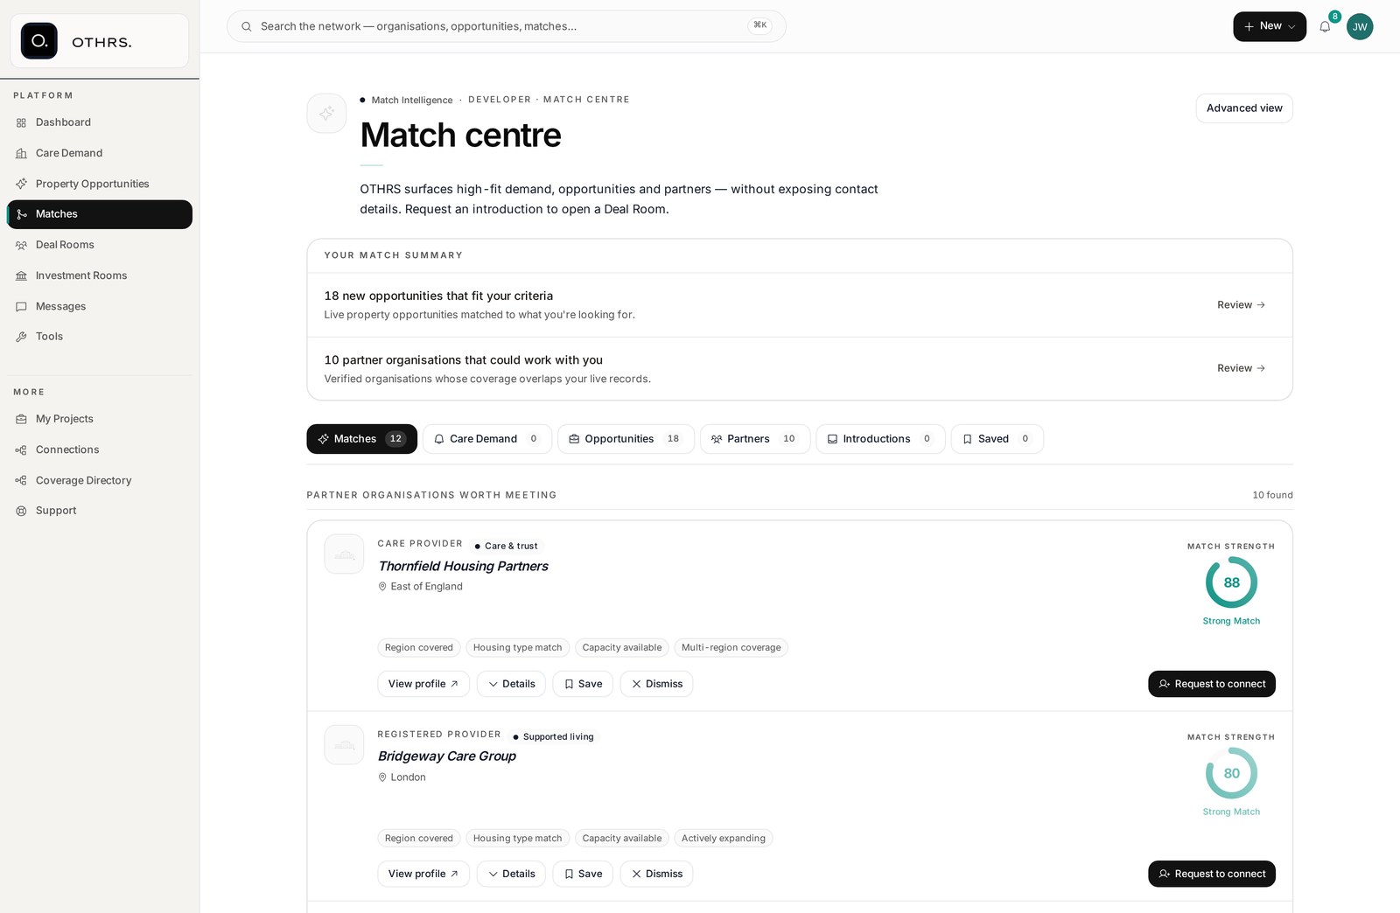Expand Details for Bridgeway Care Group
Viewport: 1400px width, 913px height.
pos(512,874)
